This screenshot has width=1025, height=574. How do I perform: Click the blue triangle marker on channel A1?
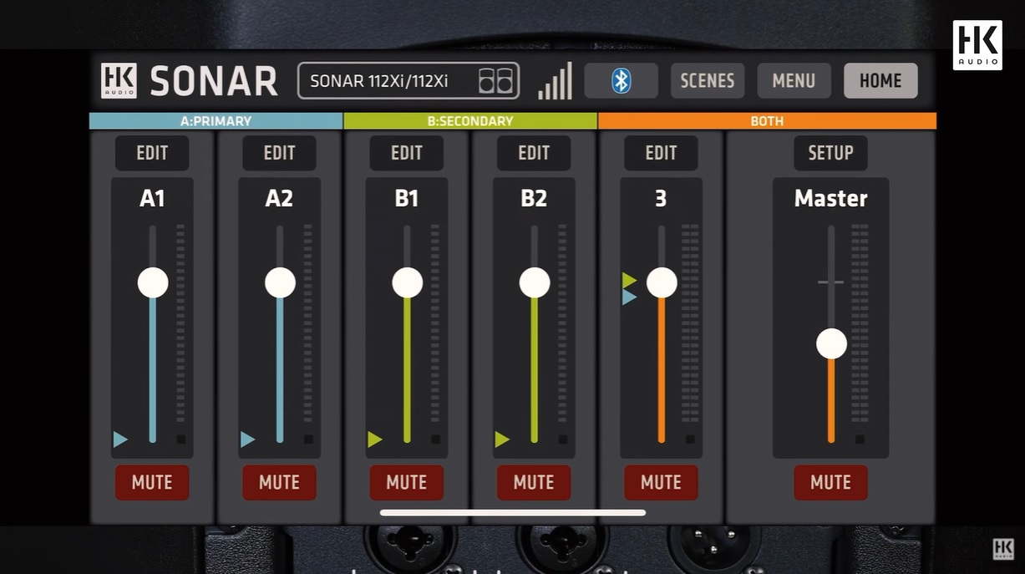click(x=120, y=439)
